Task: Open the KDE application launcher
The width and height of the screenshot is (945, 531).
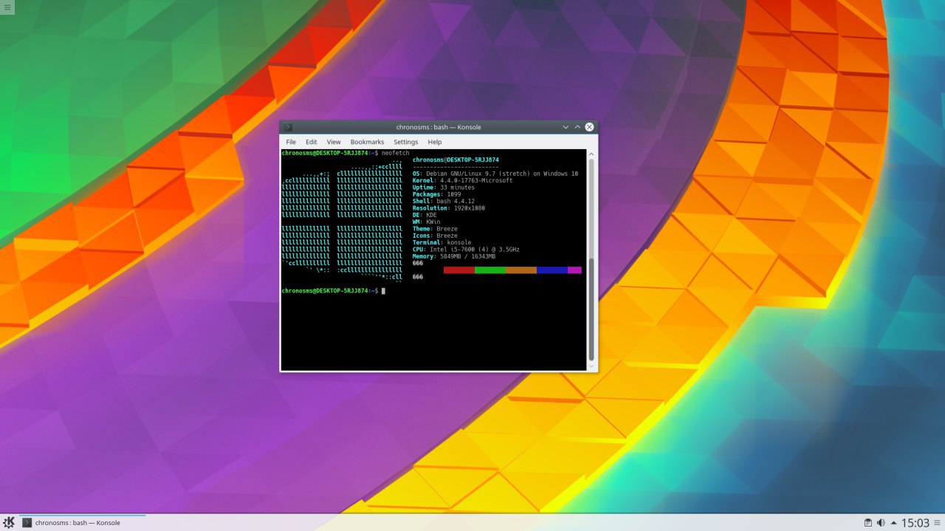Action: (9, 522)
